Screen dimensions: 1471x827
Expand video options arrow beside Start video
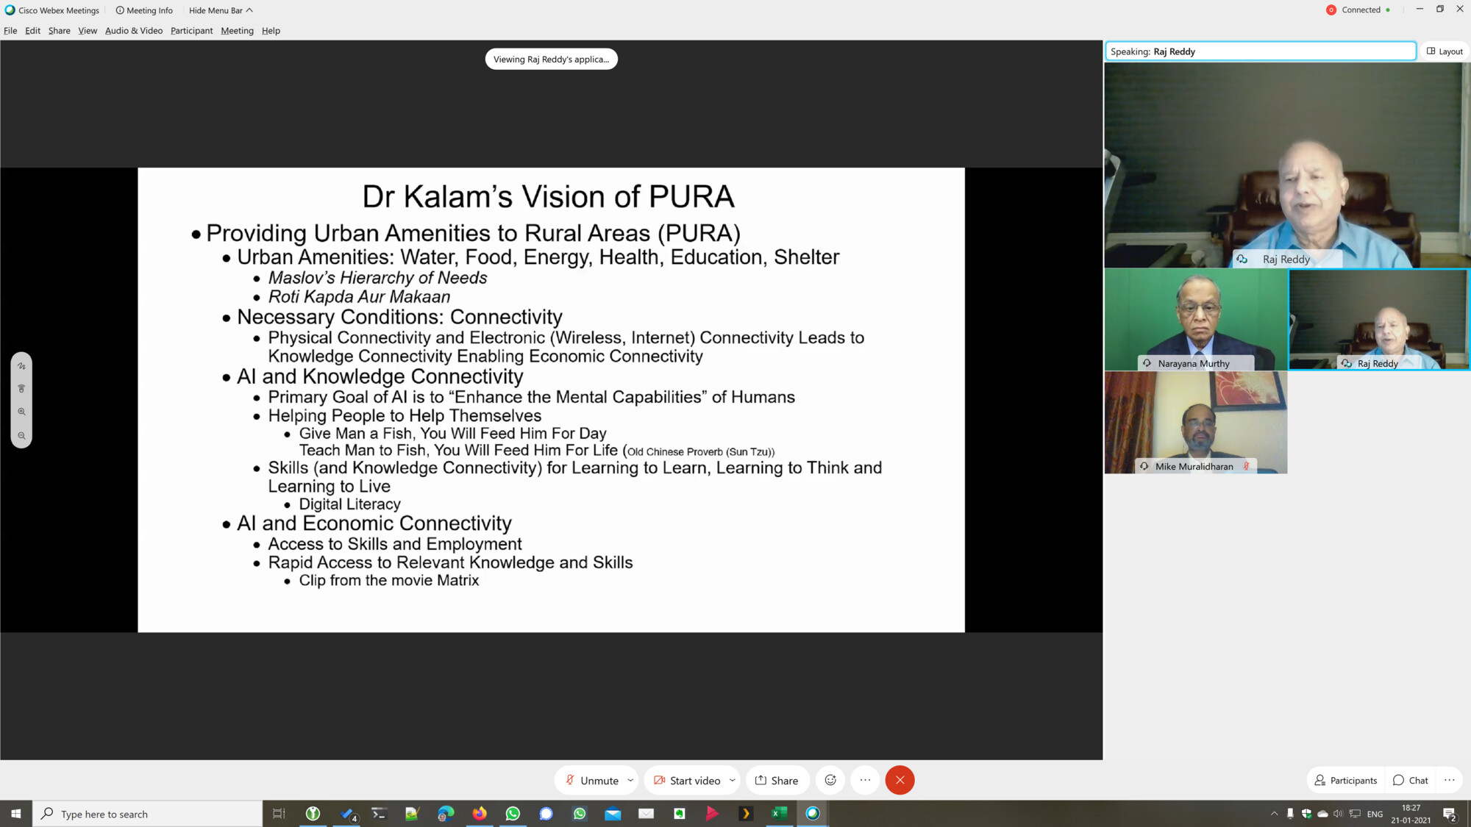732,780
